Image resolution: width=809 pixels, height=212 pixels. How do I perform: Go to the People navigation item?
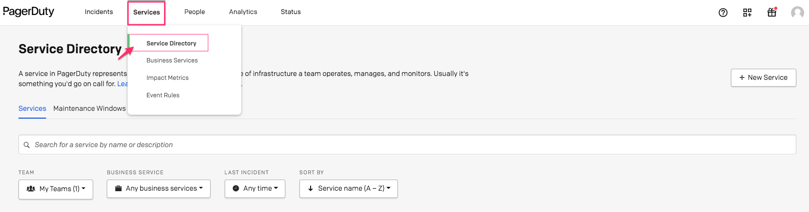pos(195,12)
